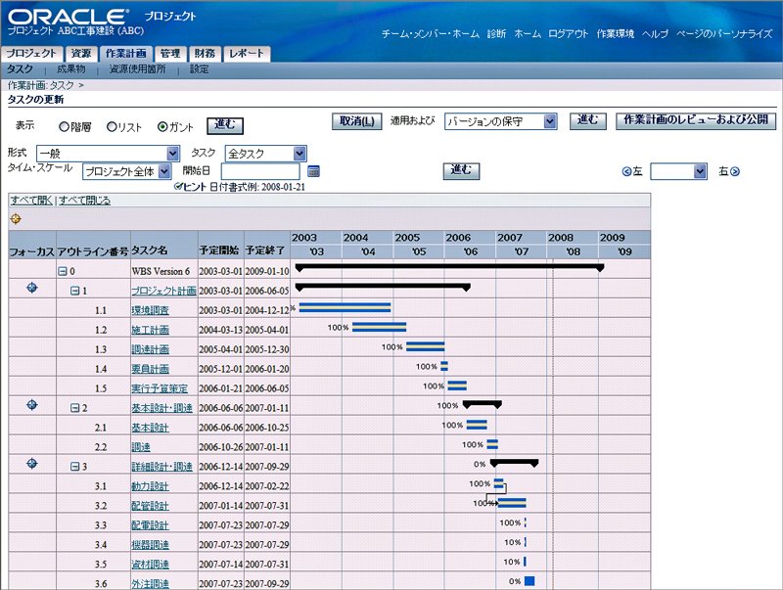Image resolution: width=783 pixels, height=590 pixels.
Task: Click the 施工計画 Gantt progress bar
Action: (x=379, y=327)
